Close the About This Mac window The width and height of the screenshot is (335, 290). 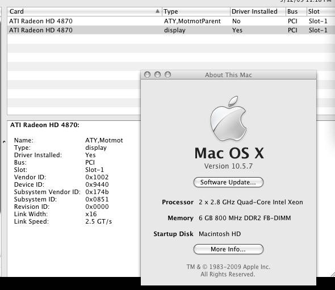click(x=147, y=74)
